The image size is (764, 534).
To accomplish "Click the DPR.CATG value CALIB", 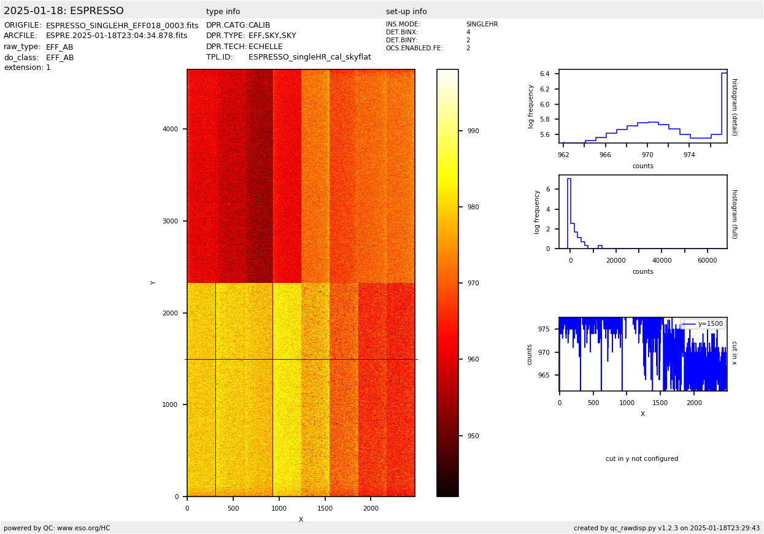I will (x=259, y=26).
